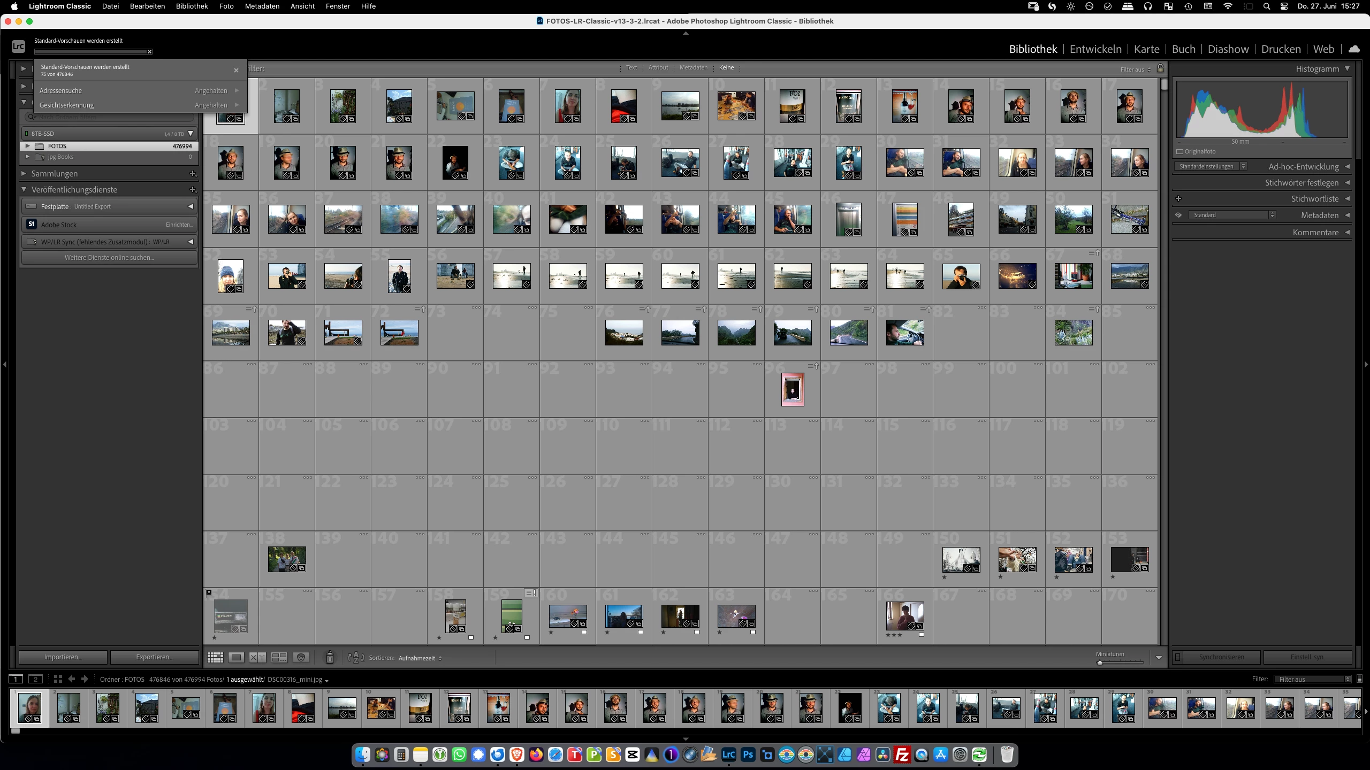
Task: Switch to grid view icon
Action: [215, 658]
